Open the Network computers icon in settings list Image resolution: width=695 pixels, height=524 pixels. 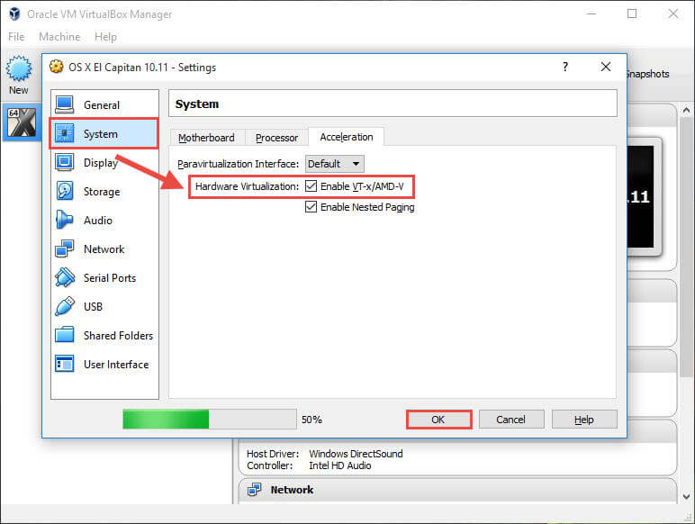(x=65, y=248)
